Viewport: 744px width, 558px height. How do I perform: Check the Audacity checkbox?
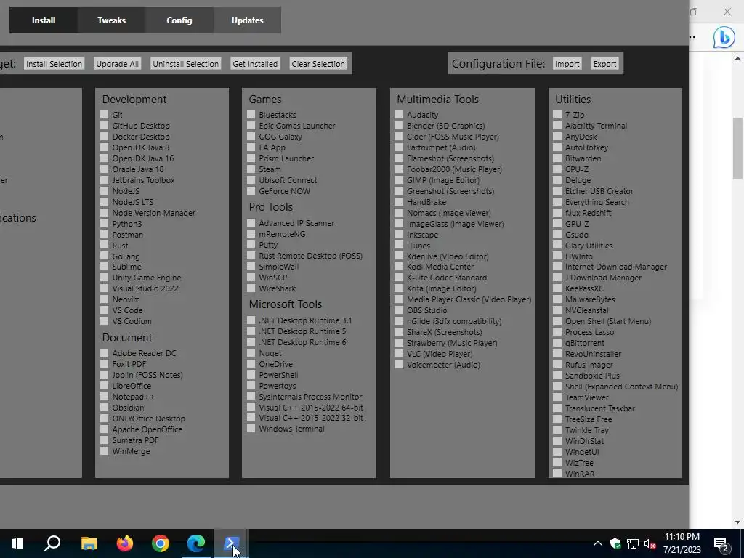click(399, 114)
